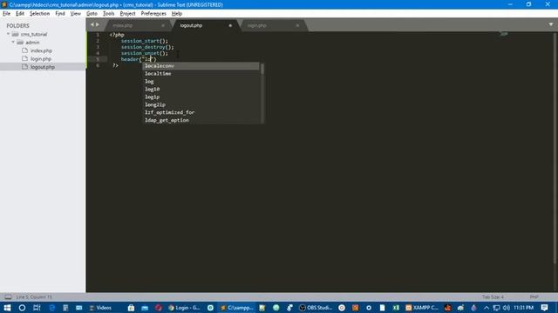Open the Preferences menu
The width and height of the screenshot is (558, 313).
(x=153, y=14)
